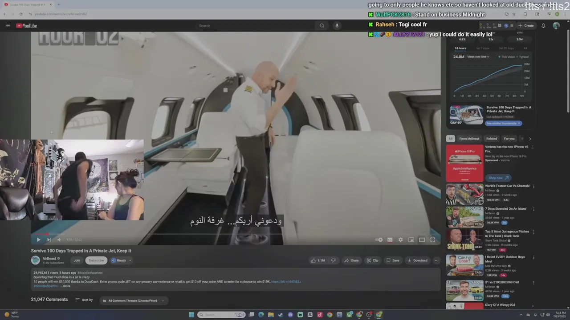Click See similar thumbnails button
Screen dimensions: 570x320
504,123
